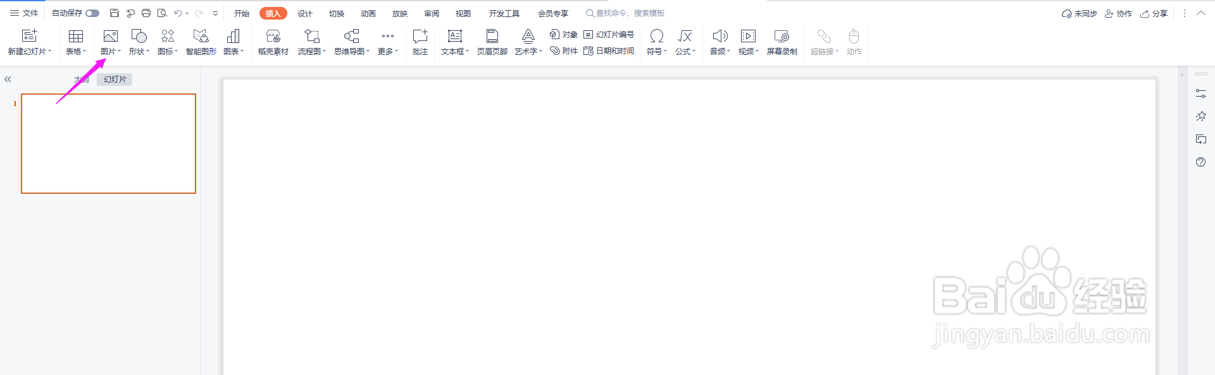Insert Attachment (附件)
The image size is (1215, 375).
click(564, 51)
